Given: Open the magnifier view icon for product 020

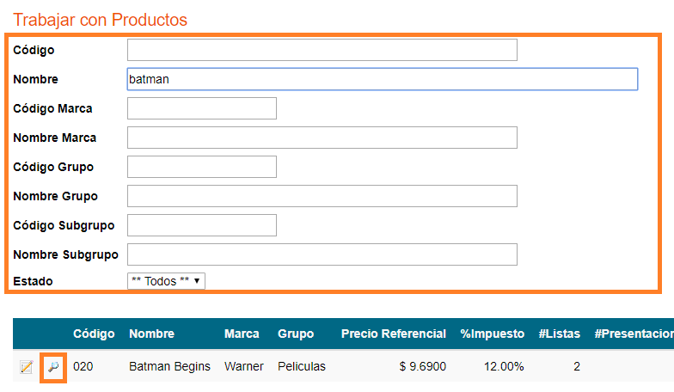Looking at the screenshot, I should (53, 366).
